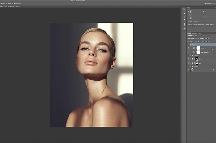Open the Brush Presets panel icon in the dock

184,29
